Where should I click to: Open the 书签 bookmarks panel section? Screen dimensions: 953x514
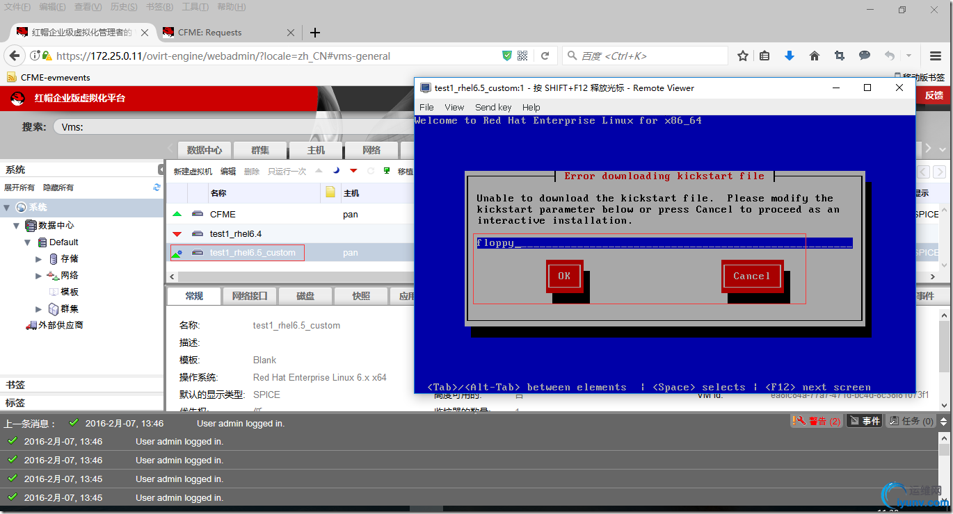(82, 385)
